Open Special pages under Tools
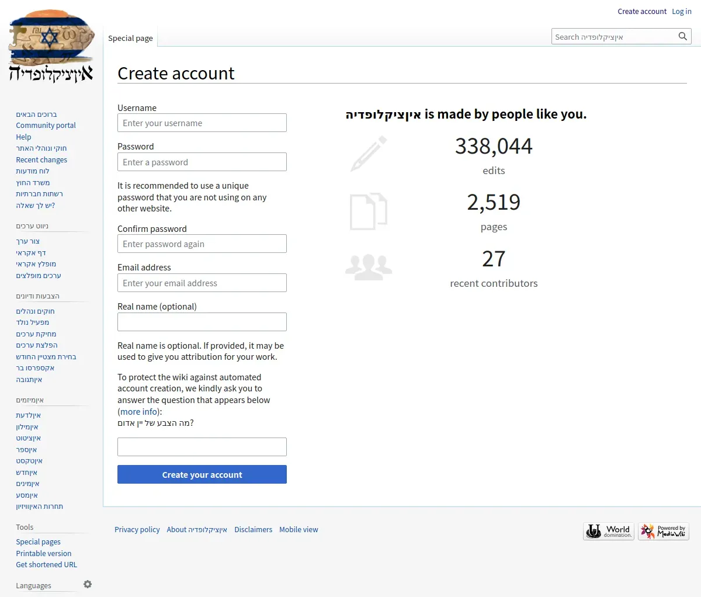Image resolution: width=701 pixels, height=597 pixels. (38, 542)
